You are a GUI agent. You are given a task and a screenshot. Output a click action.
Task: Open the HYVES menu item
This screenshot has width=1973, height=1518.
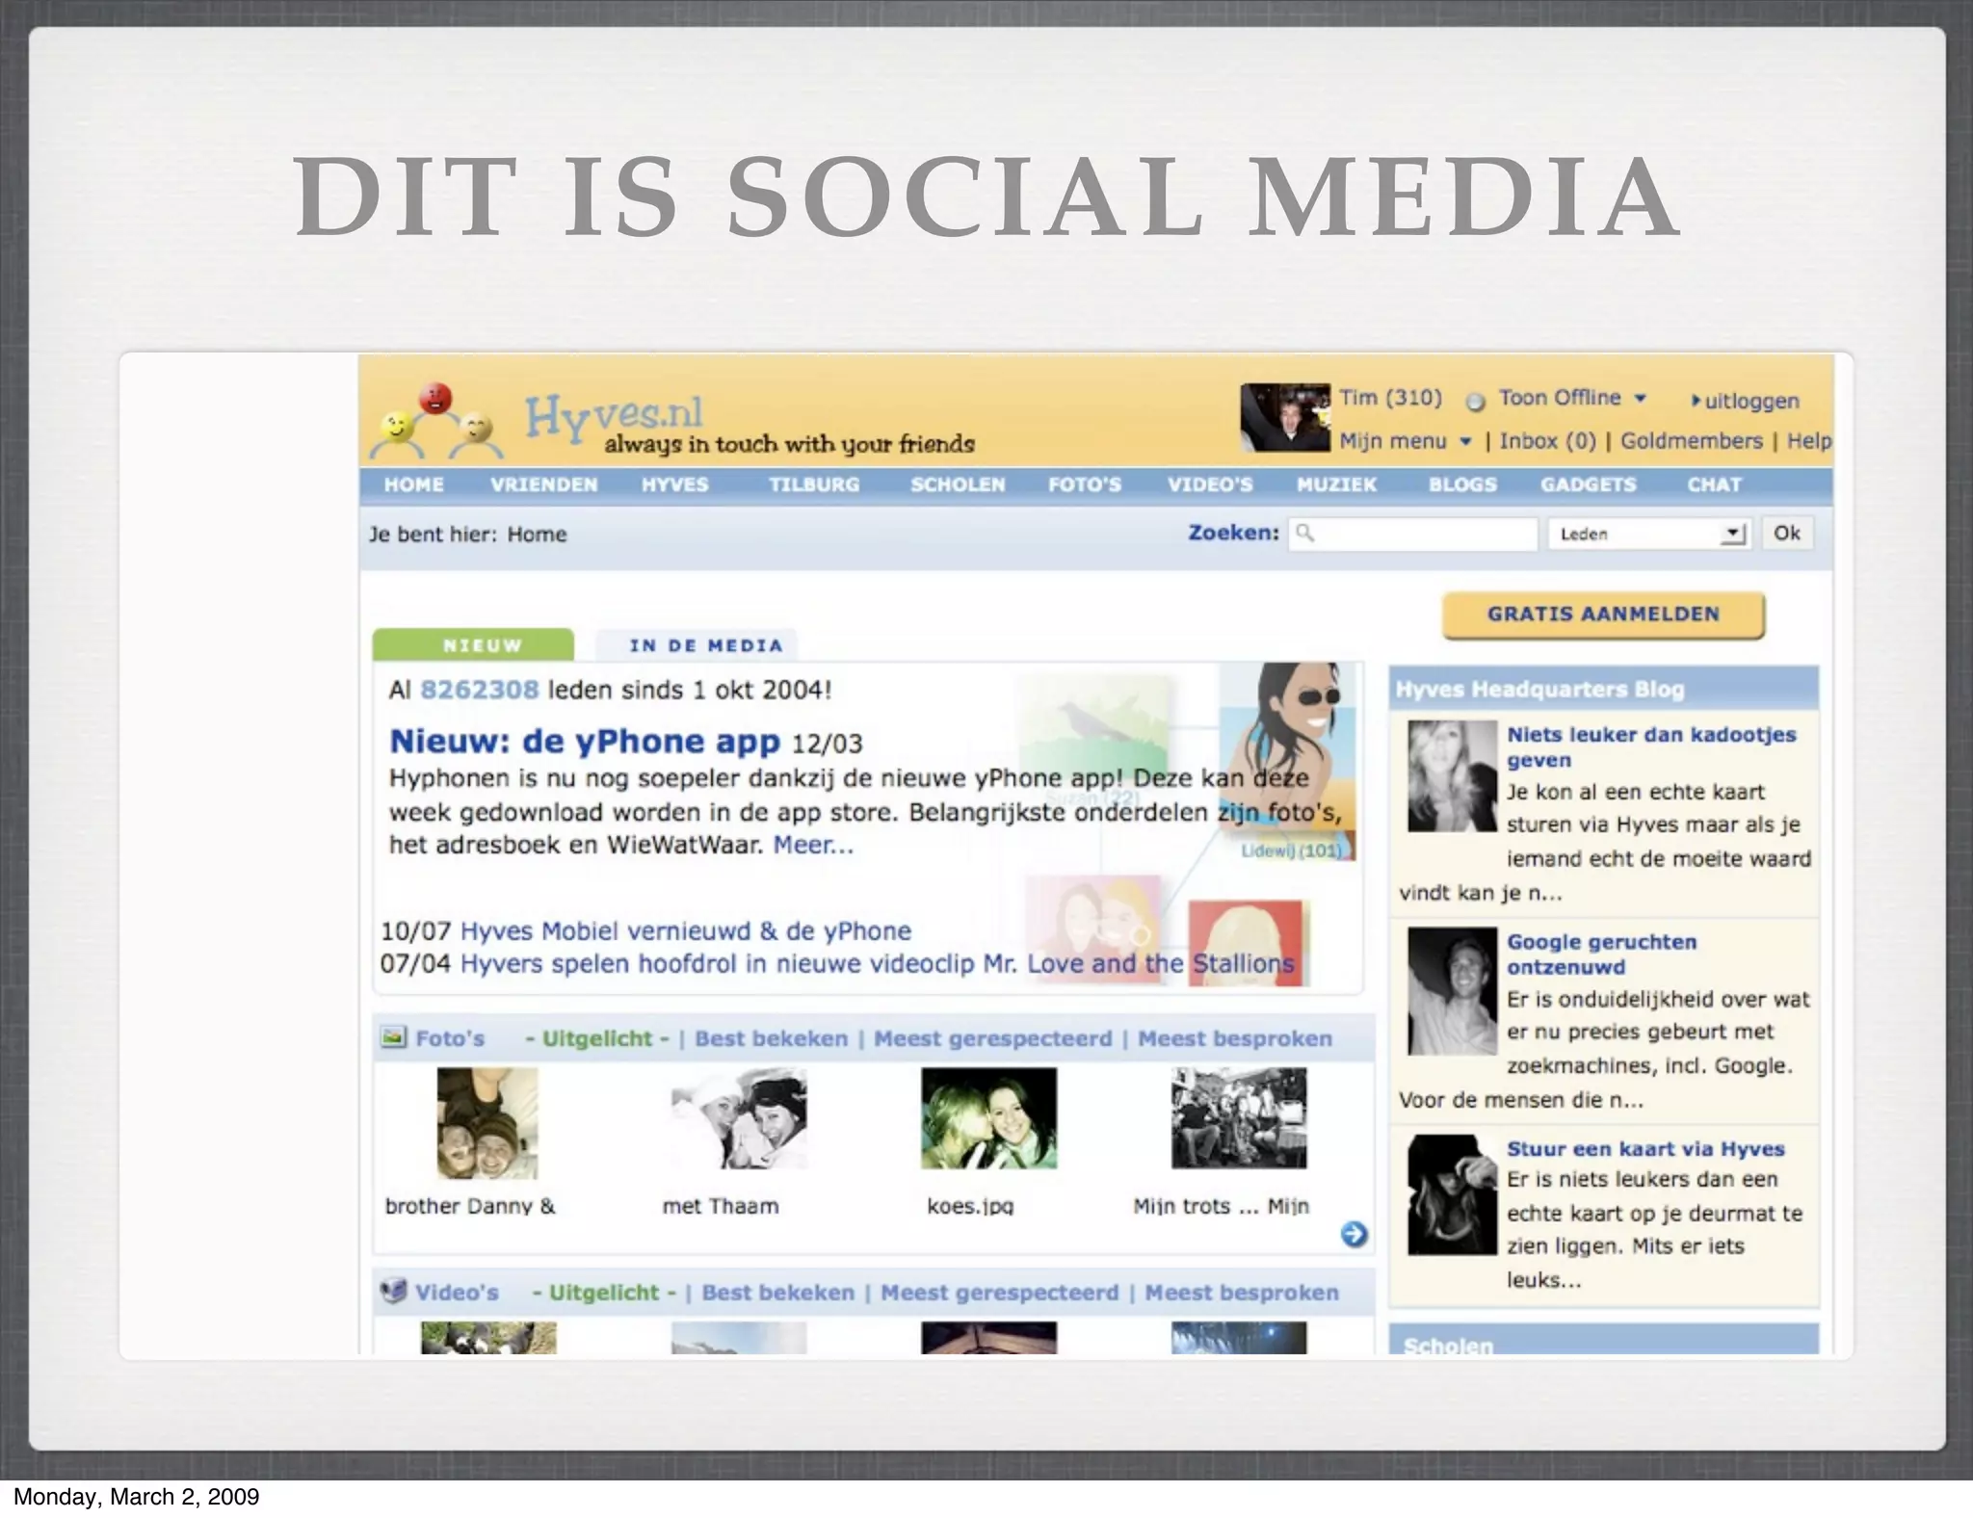pyautogui.click(x=674, y=484)
